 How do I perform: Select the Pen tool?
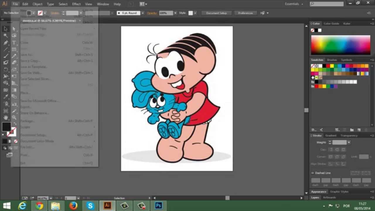5,42
